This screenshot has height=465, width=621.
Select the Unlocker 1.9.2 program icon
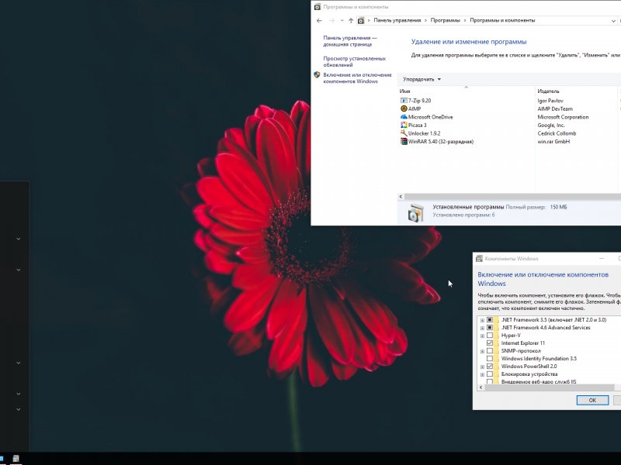point(404,133)
